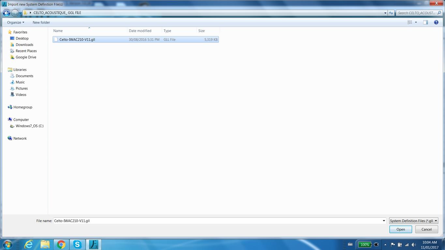
Task: Open the change view options dropdown
Action: click(416, 22)
